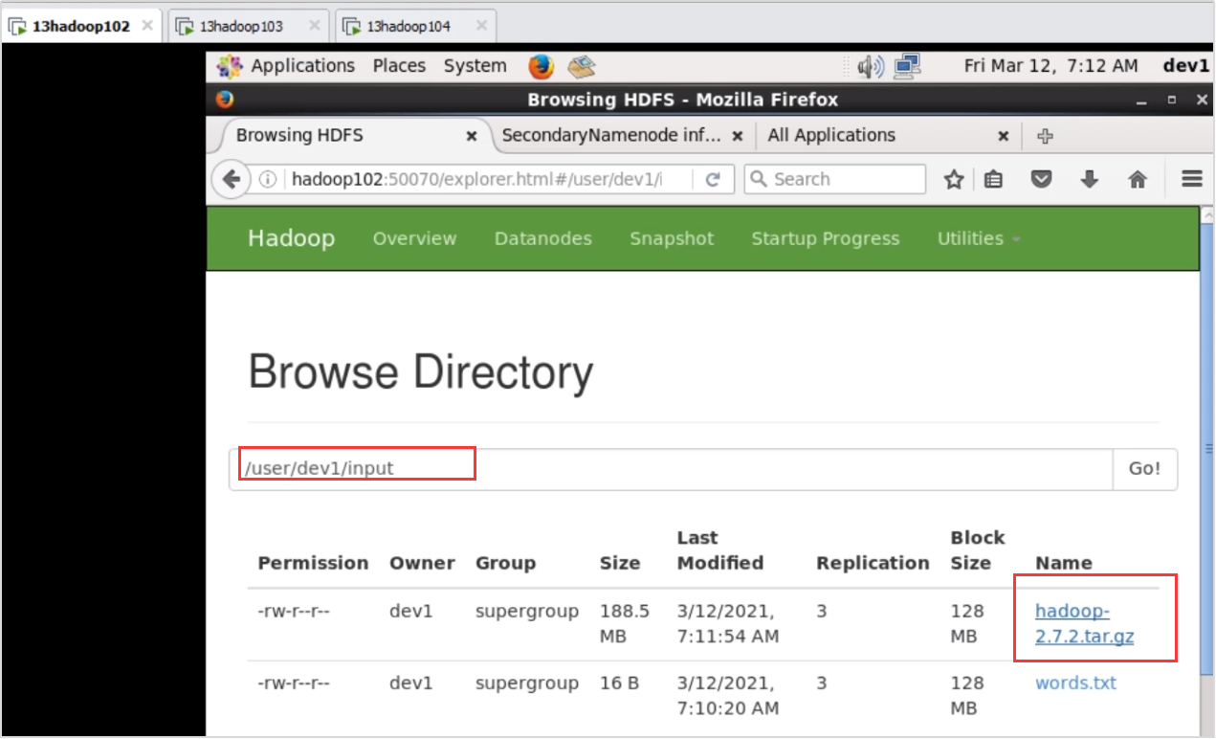The width and height of the screenshot is (1216, 739).
Task: Click the Browse Directory heading
Action: (420, 372)
